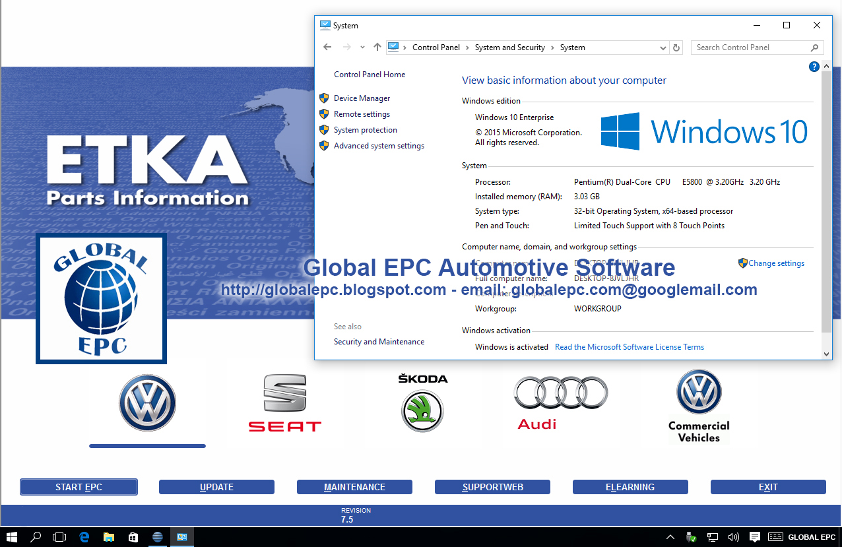The image size is (842, 547).
Task: Click the 'WORKGROUP' value text
Action: [x=598, y=309]
